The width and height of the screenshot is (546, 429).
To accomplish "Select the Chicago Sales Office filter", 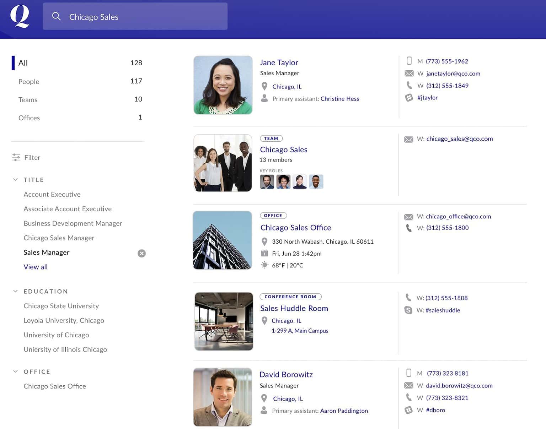I will pyautogui.click(x=54, y=386).
